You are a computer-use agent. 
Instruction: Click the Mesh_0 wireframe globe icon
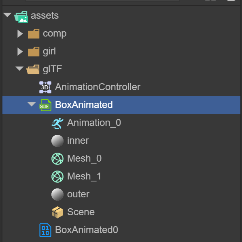pyautogui.click(x=57, y=159)
